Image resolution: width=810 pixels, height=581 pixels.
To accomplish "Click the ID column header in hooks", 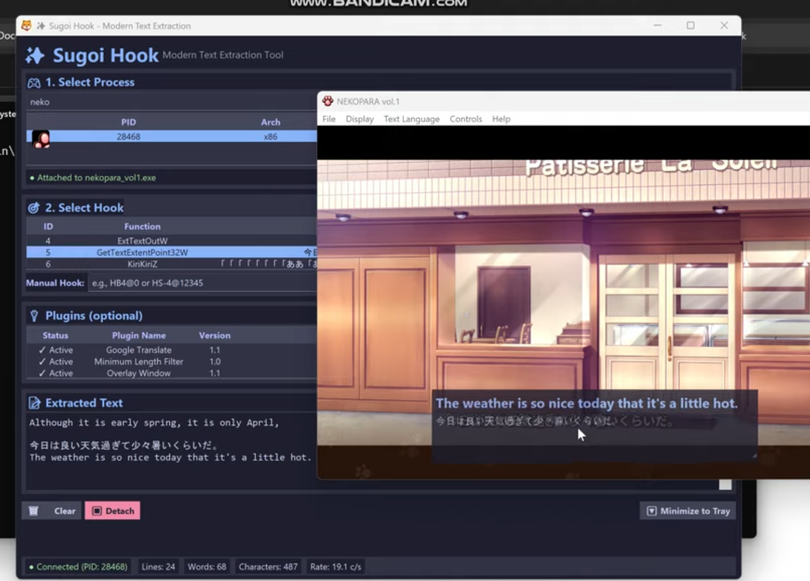I will point(48,226).
